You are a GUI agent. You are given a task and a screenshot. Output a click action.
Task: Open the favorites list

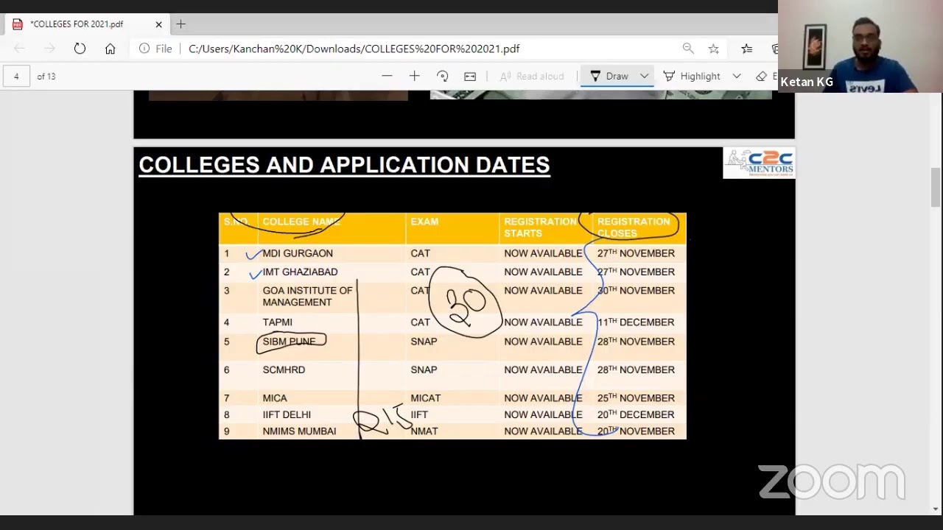[746, 49]
